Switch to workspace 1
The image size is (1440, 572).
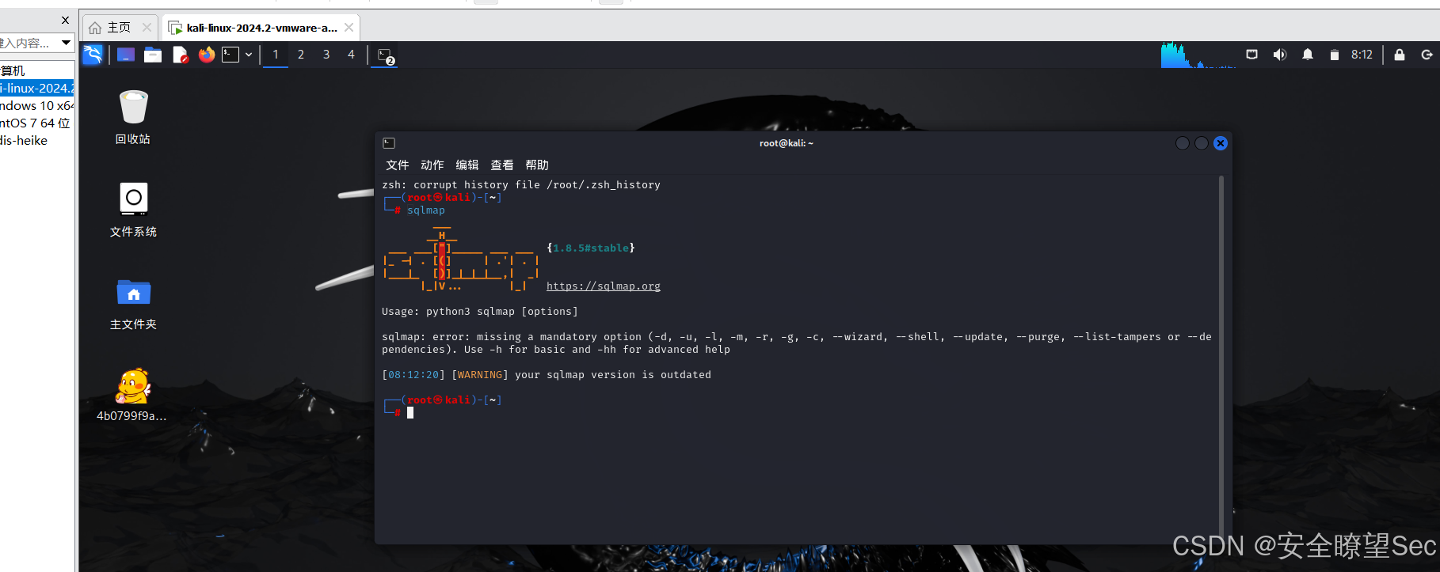click(276, 55)
